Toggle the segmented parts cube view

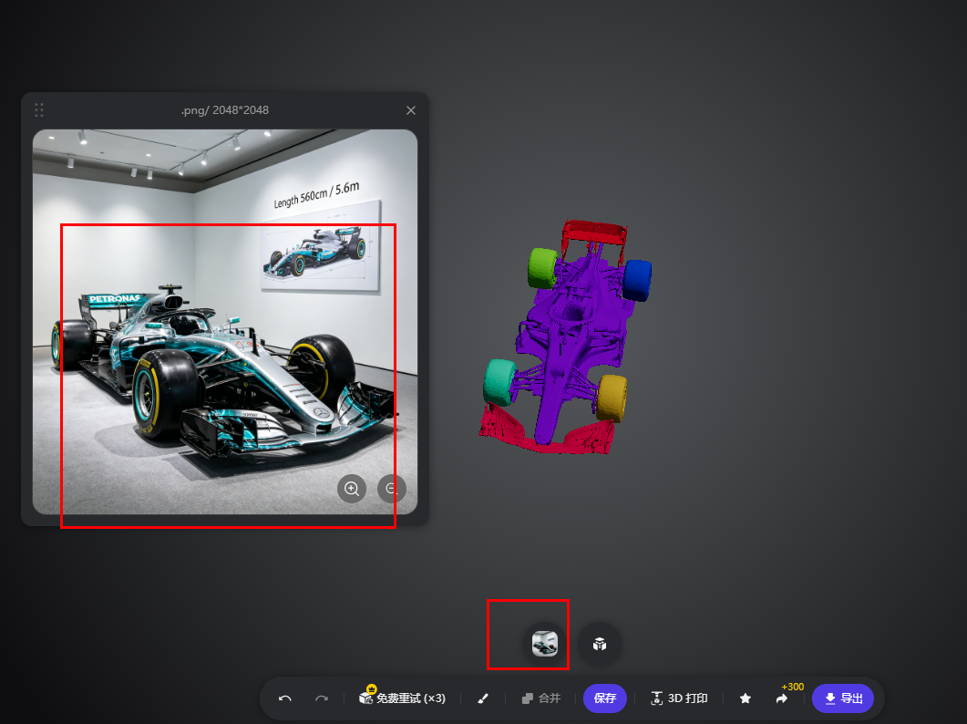pyautogui.click(x=600, y=645)
